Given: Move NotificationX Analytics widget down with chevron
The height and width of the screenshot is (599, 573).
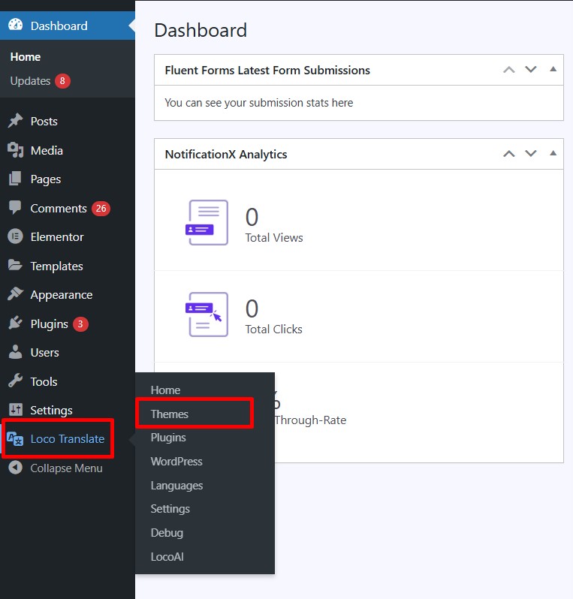Looking at the screenshot, I should click(531, 154).
